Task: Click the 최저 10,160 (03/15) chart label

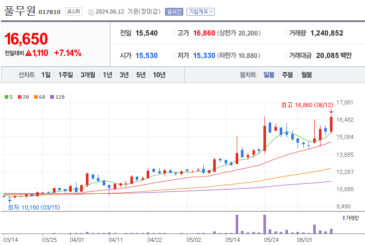Action: (34, 207)
